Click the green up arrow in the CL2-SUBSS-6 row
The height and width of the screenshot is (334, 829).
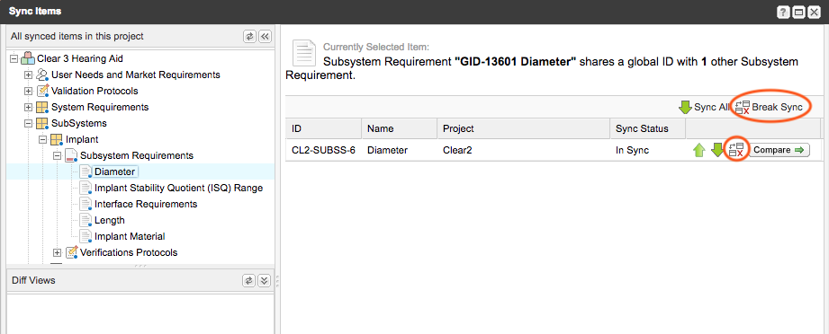click(x=699, y=150)
